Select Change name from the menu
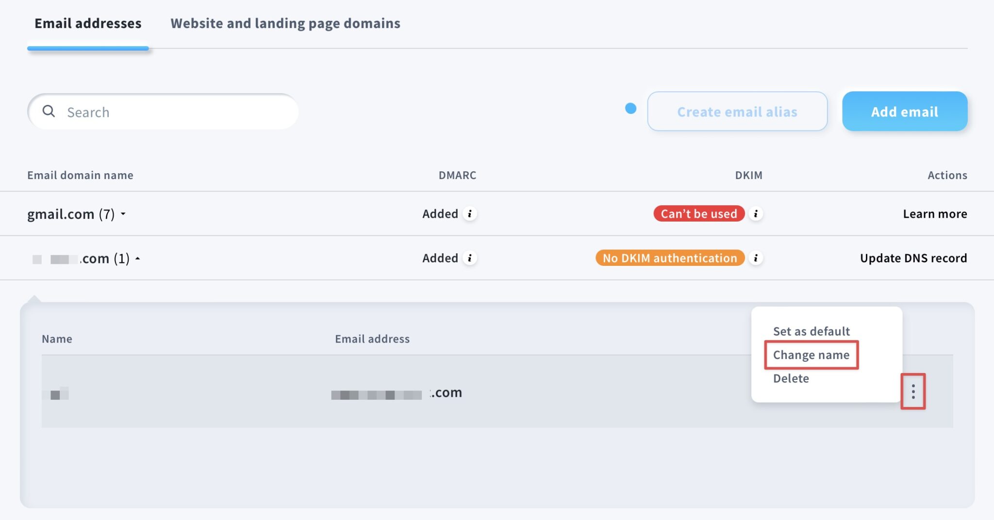Screen dimensions: 994x520 coord(811,355)
